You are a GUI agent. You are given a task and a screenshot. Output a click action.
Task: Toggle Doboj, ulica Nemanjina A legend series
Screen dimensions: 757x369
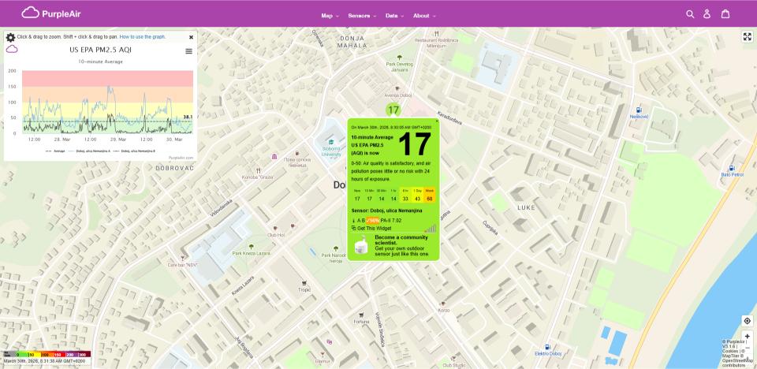point(90,151)
